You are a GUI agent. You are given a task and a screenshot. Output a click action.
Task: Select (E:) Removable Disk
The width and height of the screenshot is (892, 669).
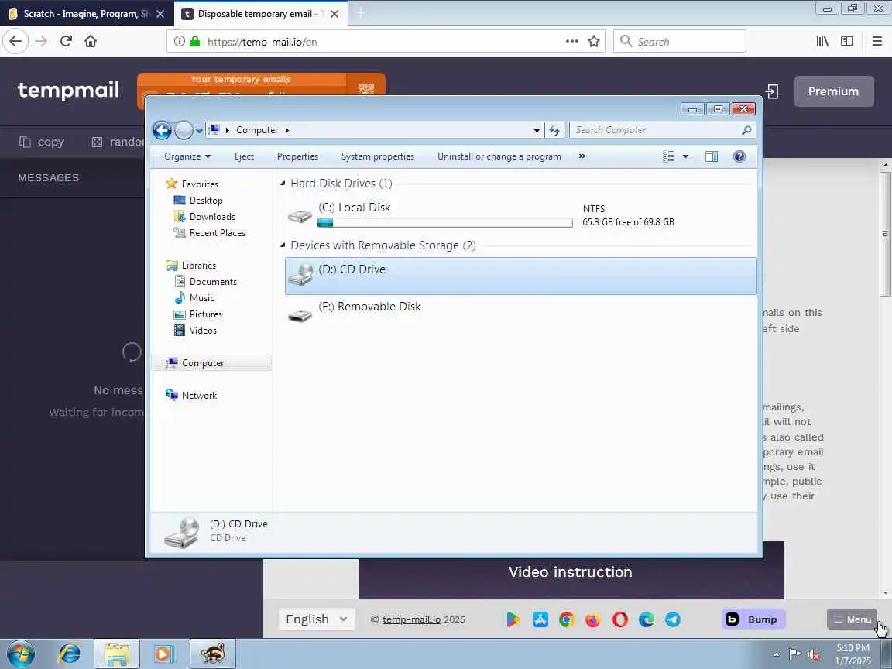[520, 312]
